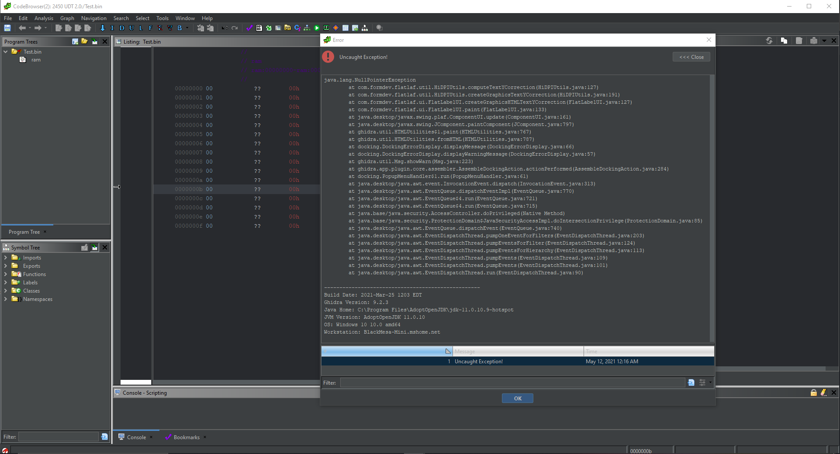Select the Memory Map icon
Image resolution: width=840 pixels, height=454 pixels.
326,28
